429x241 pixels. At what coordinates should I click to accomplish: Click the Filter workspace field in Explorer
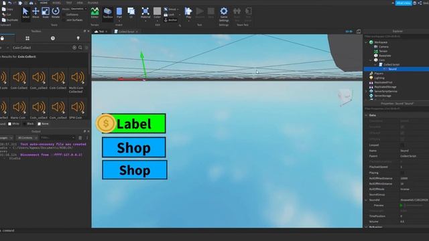coord(396,36)
